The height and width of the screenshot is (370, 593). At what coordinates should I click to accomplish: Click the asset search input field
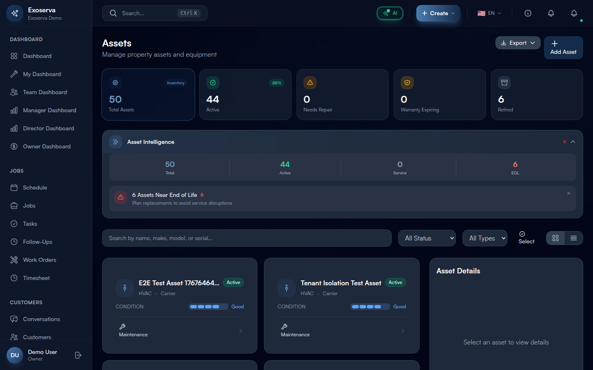247,238
